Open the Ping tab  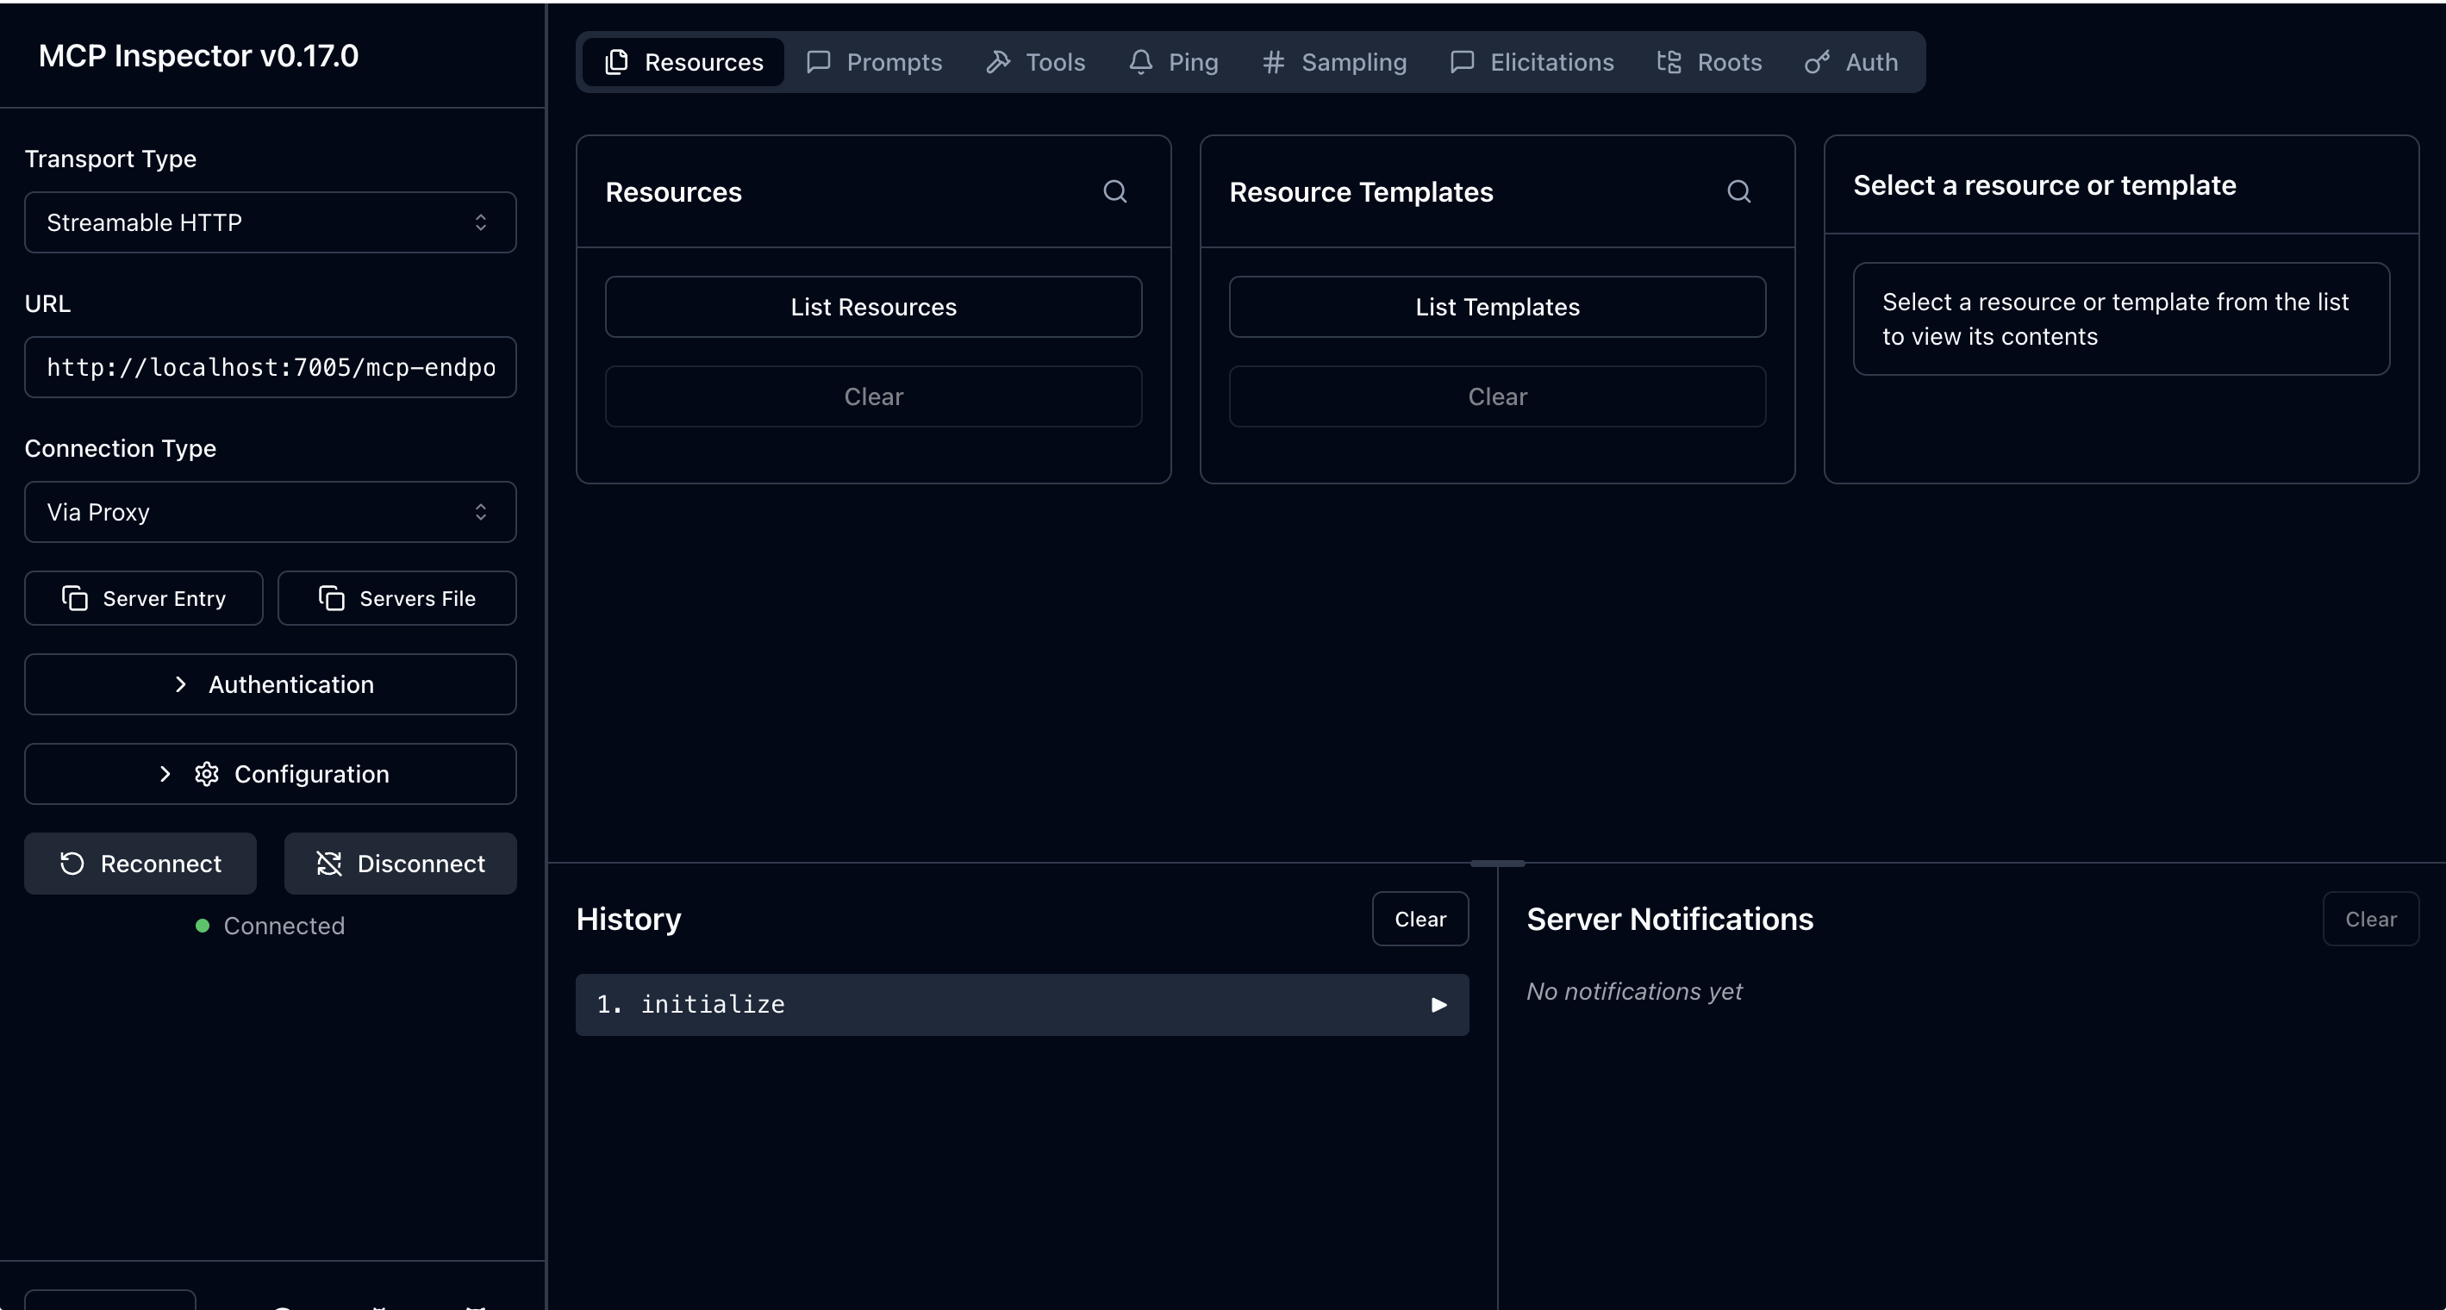coord(1174,63)
